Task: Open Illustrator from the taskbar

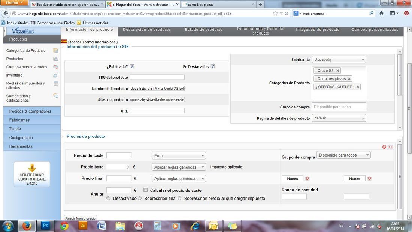Action: tap(83, 226)
